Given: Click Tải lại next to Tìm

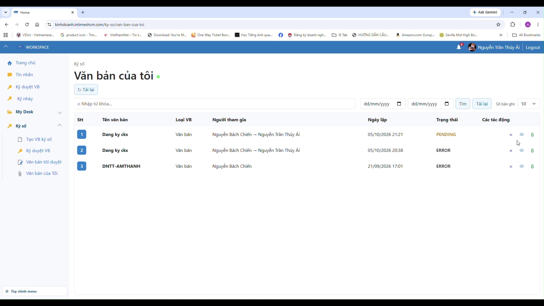Looking at the screenshot, I should (482, 104).
